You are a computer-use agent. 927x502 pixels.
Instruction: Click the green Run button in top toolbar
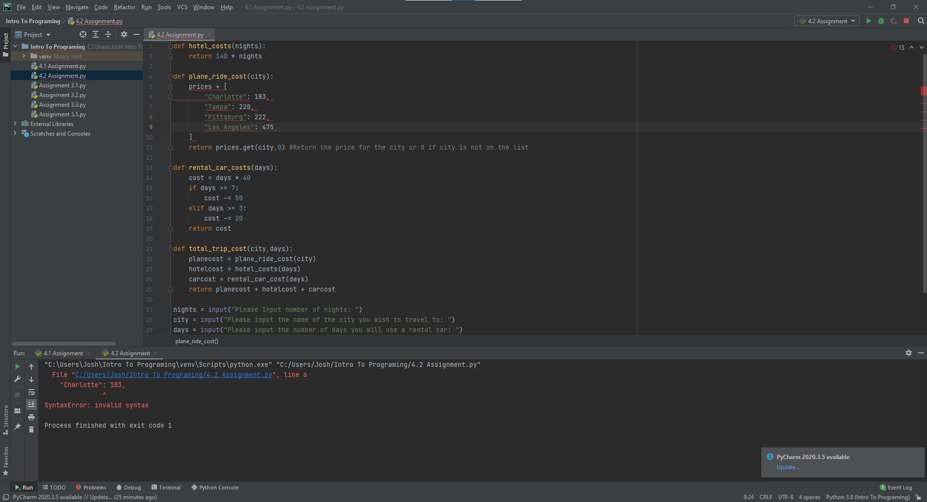869,21
